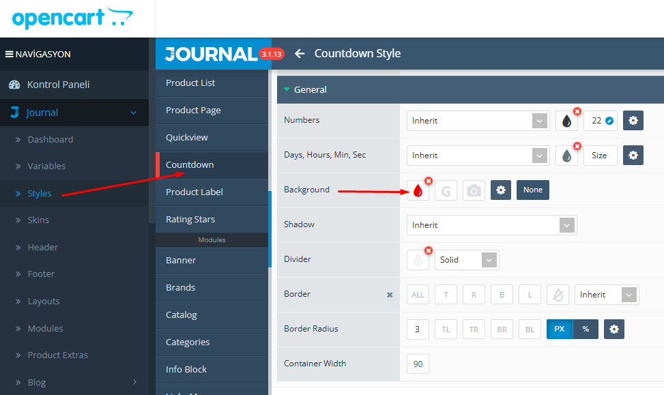
Task: Click the Border Radius value field 3
Action: 418,330
